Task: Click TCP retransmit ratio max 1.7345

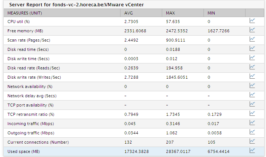Action: (x=173, y=115)
